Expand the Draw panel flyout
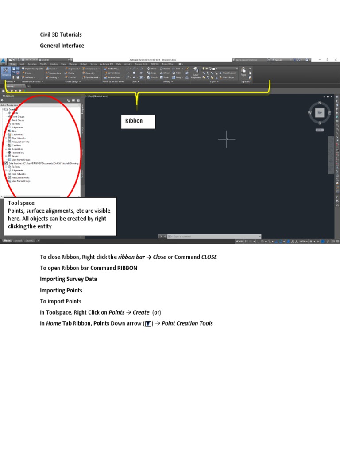This screenshot has width=340, height=453. 135,82
